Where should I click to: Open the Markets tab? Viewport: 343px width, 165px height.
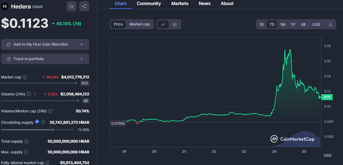click(x=180, y=4)
